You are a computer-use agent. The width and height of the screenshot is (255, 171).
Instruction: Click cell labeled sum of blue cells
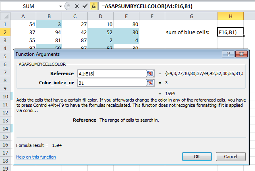tap(191, 32)
